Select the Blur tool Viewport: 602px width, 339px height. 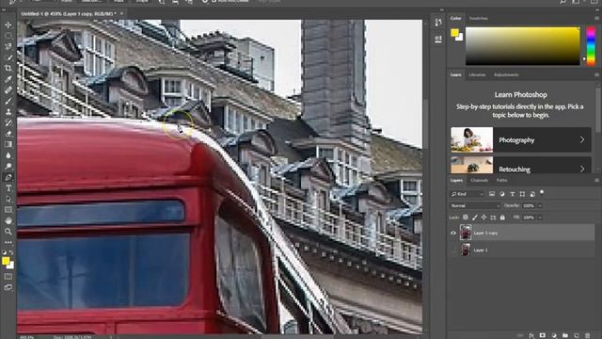coord(8,155)
